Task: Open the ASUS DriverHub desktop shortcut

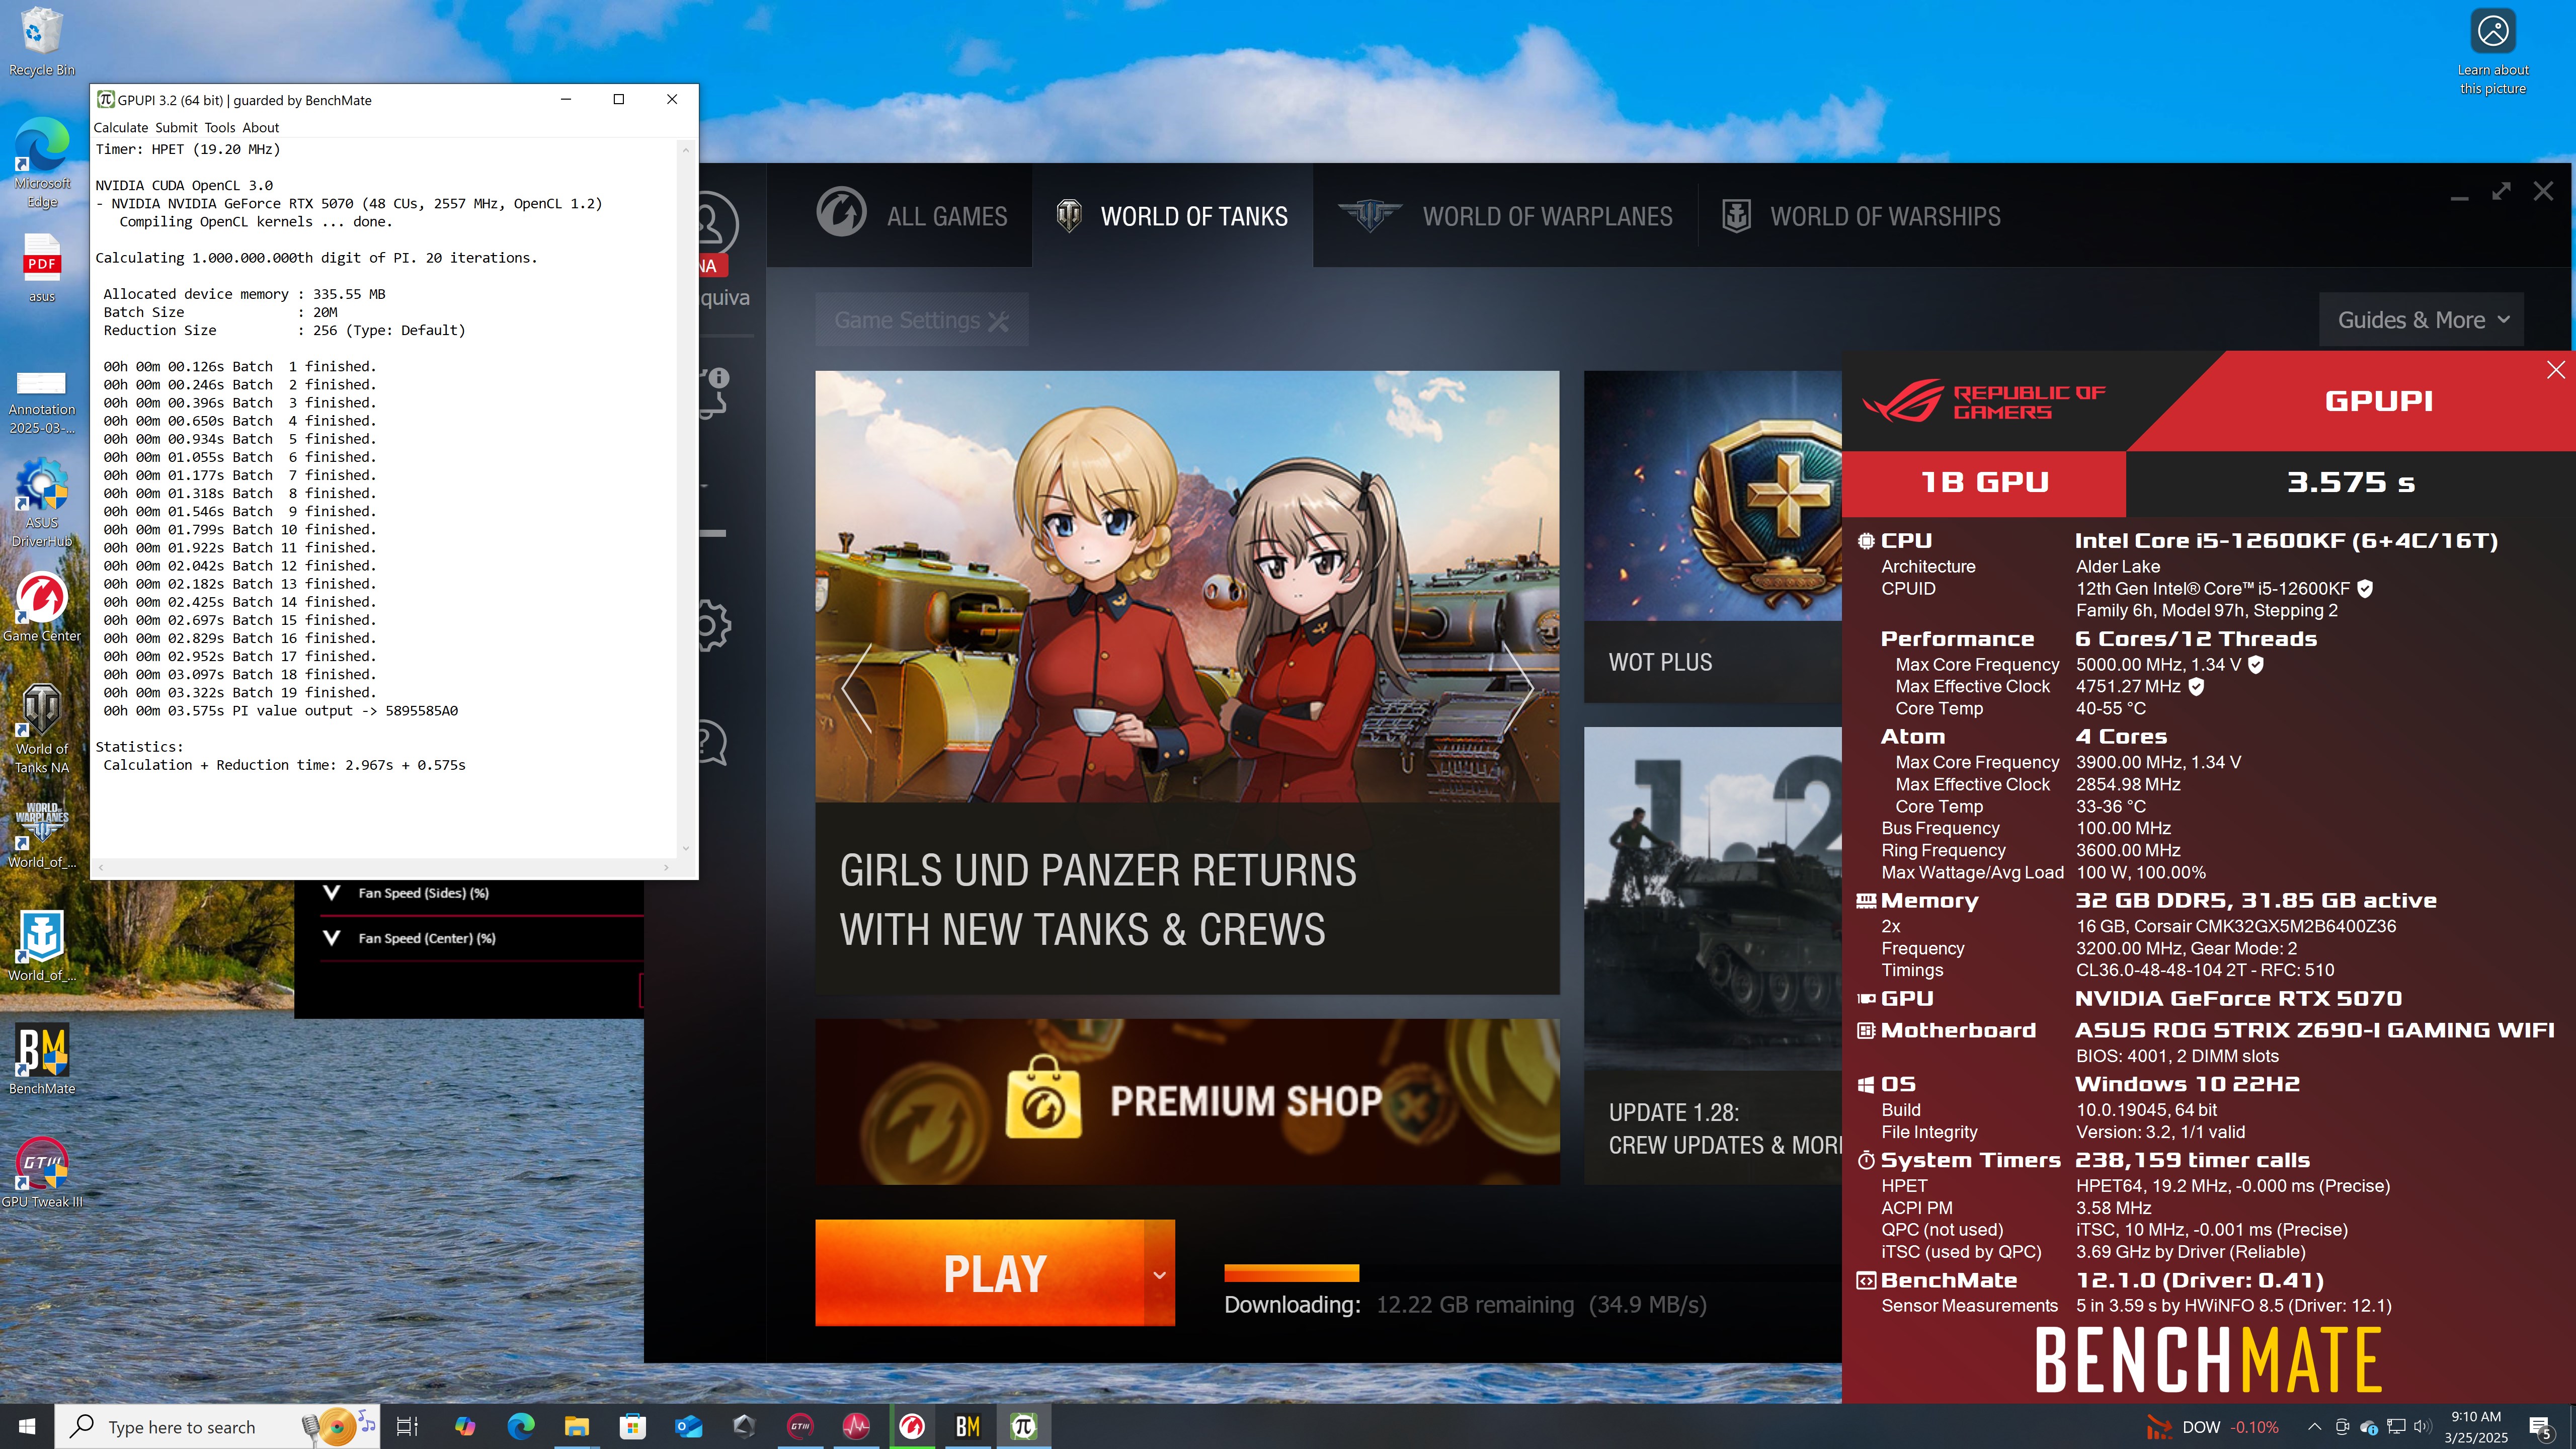Action: [41, 503]
